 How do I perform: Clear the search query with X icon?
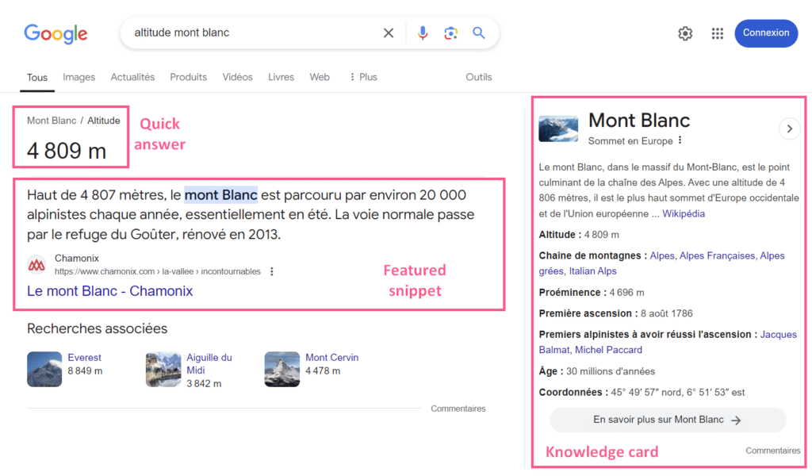point(389,33)
